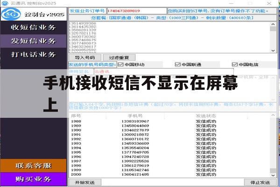Select 发短信业务 in the sidebar
280x187 pixels.
(34, 41)
